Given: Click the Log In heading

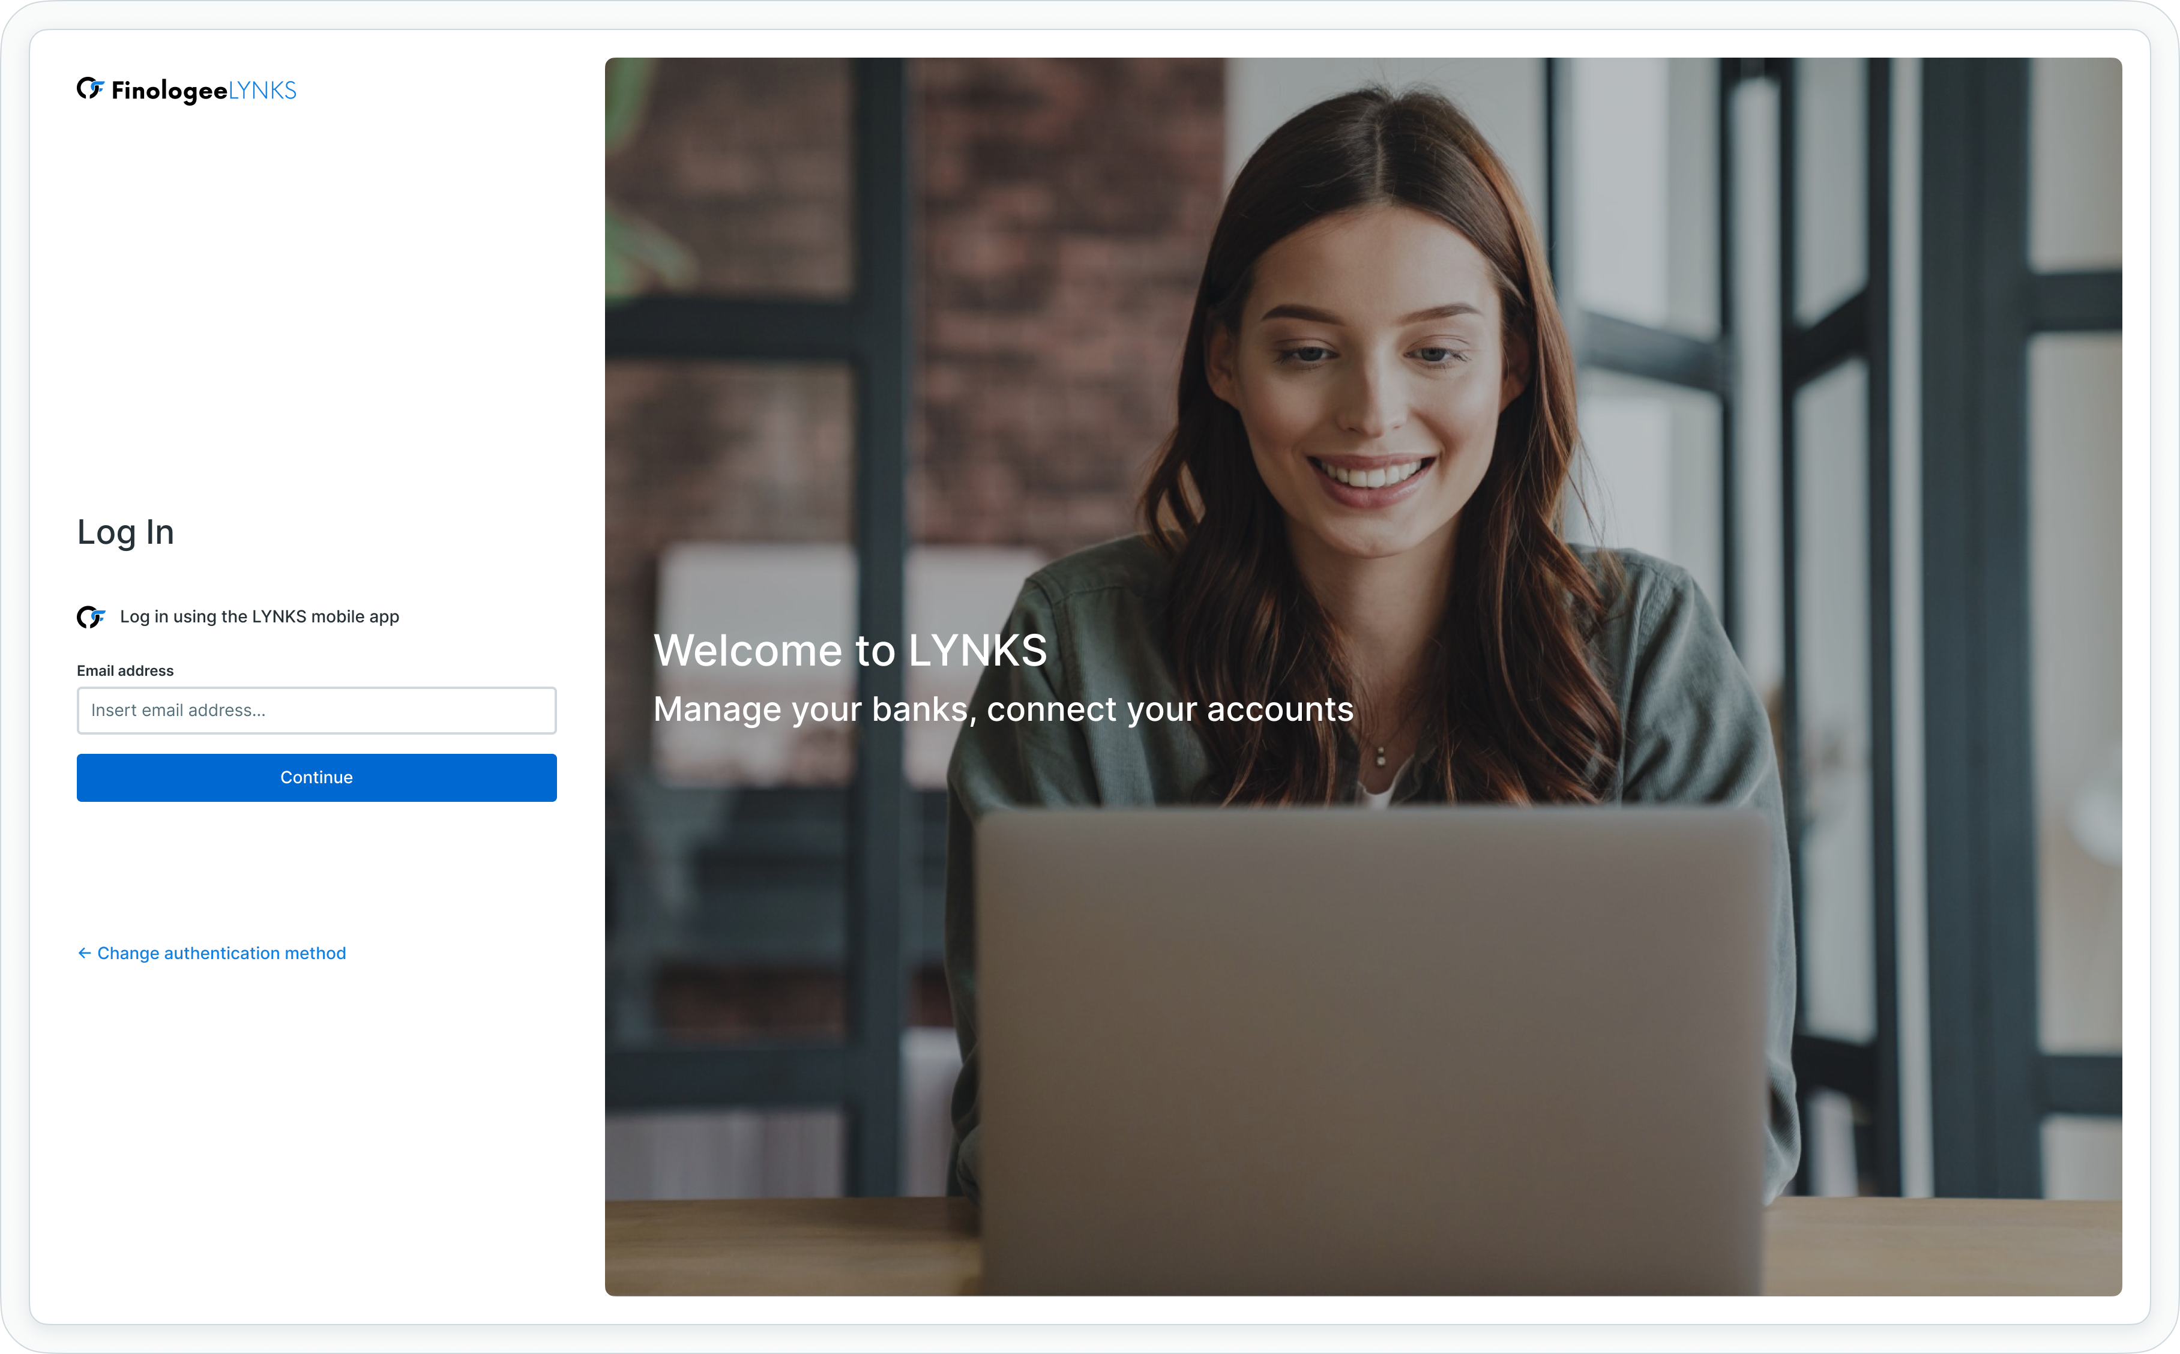Looking at the screenshot, I should [125, 533].
